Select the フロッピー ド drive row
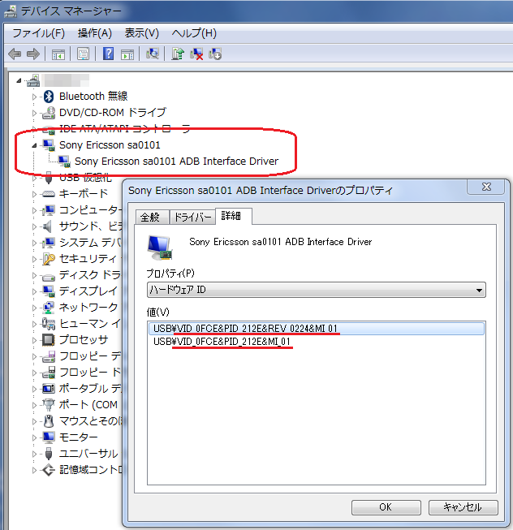The image size is (513, 530). click(89, 373)
